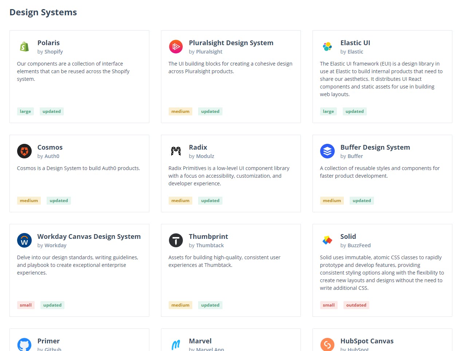Click the 'updated' tag on the Pluralsight card

pos(211,111)
